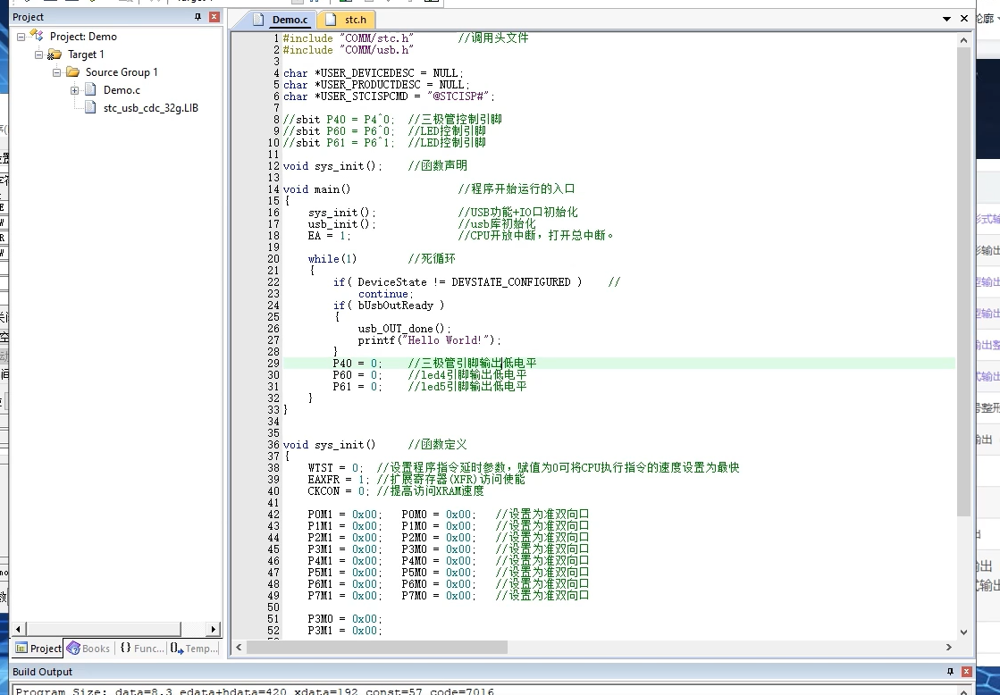
Task: Switch to the stc.h editor tab
Action: pos(348,20)
